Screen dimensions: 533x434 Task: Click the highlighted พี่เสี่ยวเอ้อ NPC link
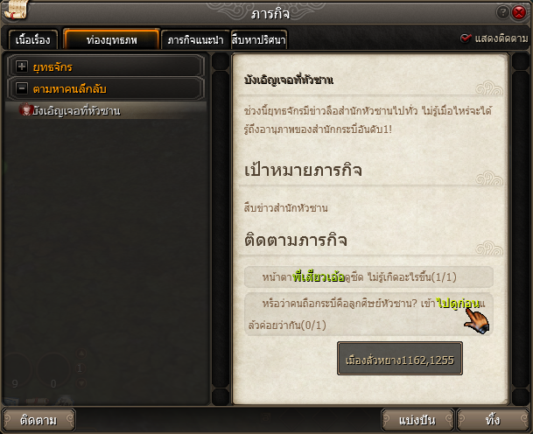coord(319,277)
